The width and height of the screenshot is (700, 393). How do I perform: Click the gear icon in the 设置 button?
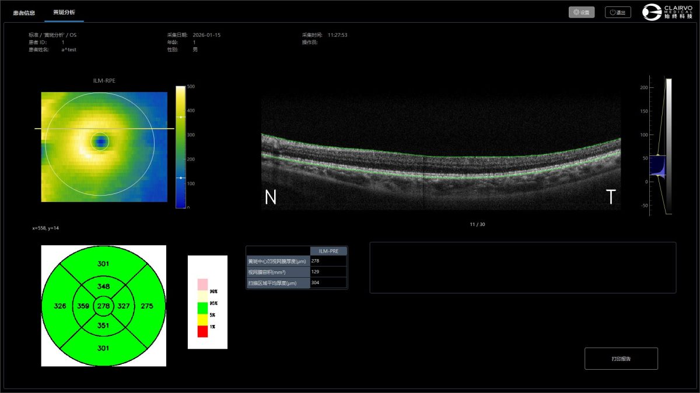[x=576, y=12]
